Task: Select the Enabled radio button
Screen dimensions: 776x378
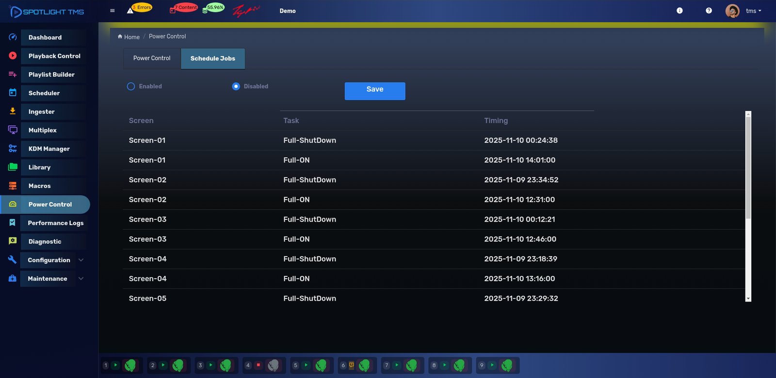Action: 131,87
